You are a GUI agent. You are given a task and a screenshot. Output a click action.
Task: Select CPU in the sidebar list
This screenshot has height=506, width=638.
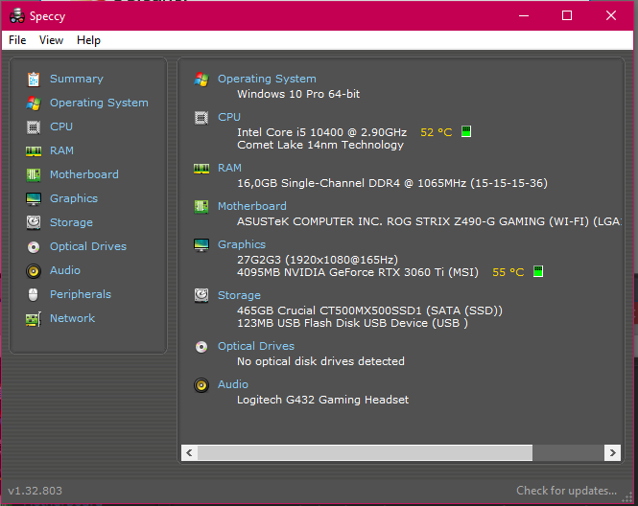[61, 126]
